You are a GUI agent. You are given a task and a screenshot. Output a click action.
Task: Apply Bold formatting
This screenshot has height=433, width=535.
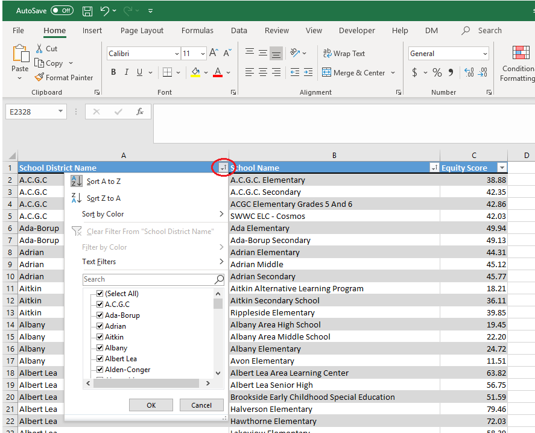tap(113, 72)
